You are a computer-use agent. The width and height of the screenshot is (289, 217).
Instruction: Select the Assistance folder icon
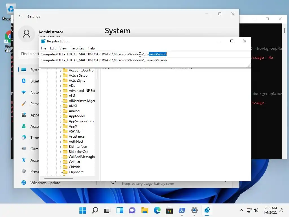pos(65,136)
